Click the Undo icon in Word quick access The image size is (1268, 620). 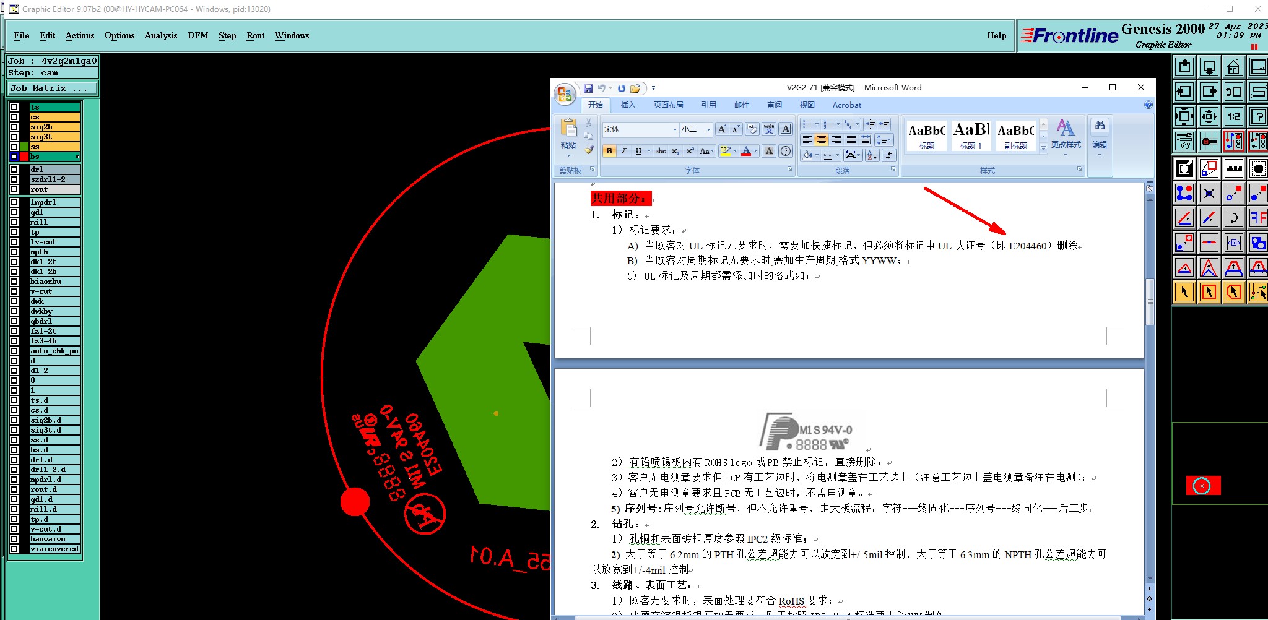[x=601, y=88]
